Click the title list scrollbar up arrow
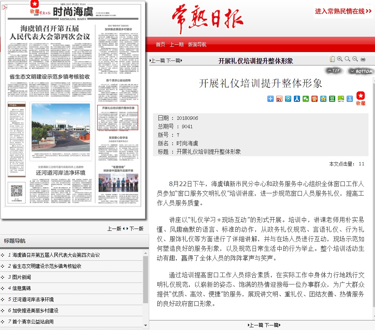 click(x=146, y=253)
